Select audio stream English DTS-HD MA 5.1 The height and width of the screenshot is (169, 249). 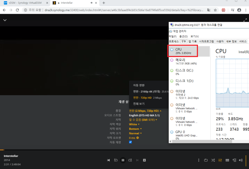[144, 115]
